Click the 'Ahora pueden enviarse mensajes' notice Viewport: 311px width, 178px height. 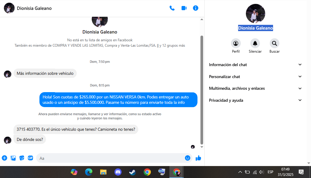pos(100,116)
